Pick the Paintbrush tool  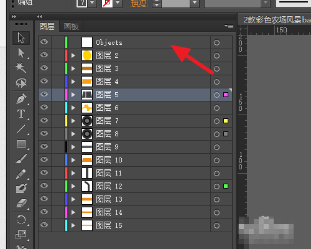21,159
